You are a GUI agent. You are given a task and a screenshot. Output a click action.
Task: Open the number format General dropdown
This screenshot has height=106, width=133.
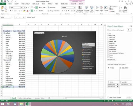coord(74,8)
